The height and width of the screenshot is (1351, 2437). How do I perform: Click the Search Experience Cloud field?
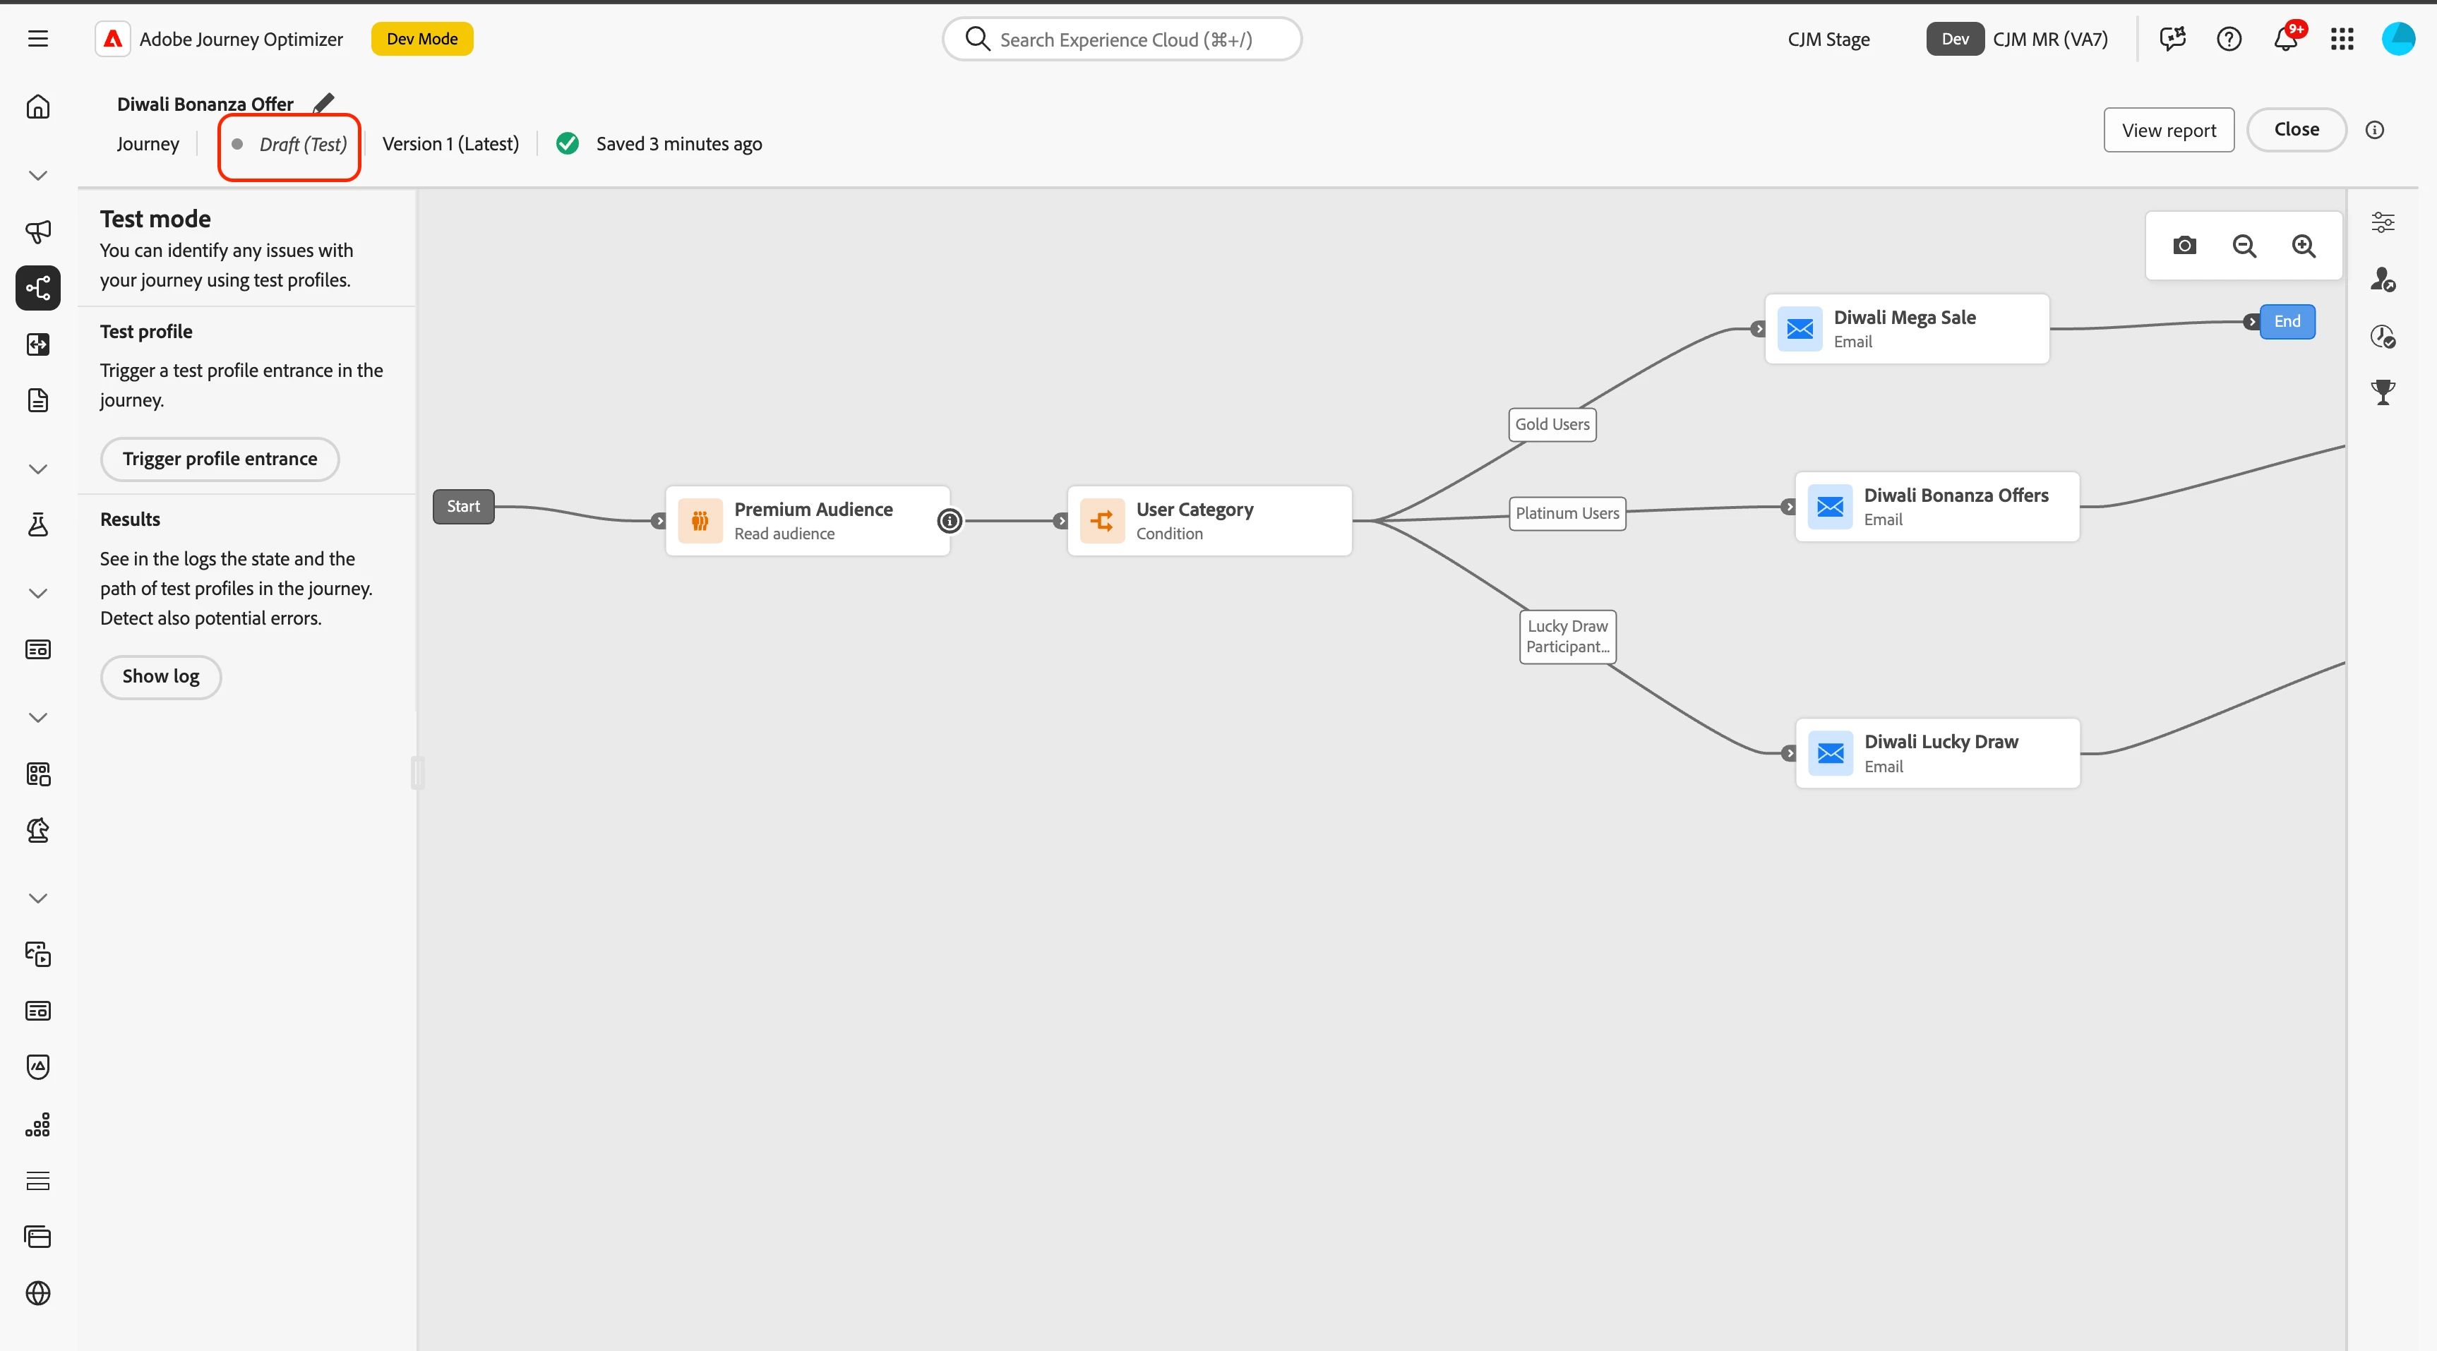[1123, 40]
